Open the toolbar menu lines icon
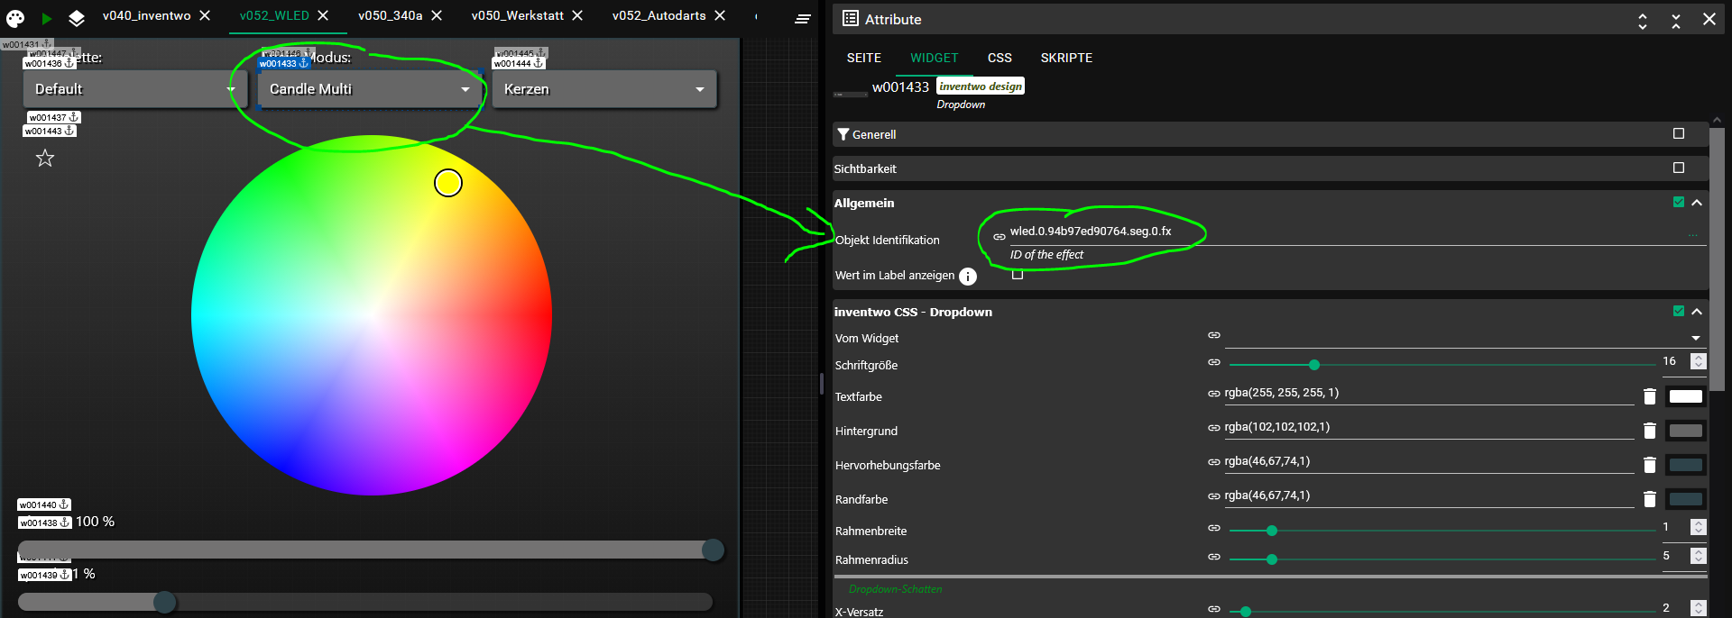 coord(803,18)
